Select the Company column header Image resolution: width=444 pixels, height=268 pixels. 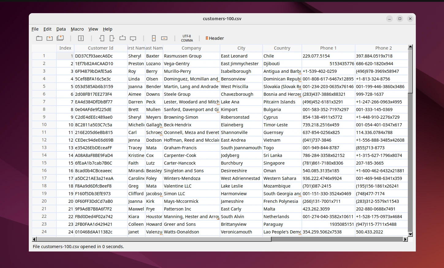tap(191, 48)
